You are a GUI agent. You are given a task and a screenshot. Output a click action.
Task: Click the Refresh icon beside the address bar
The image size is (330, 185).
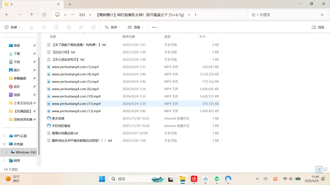click(44, 15)
